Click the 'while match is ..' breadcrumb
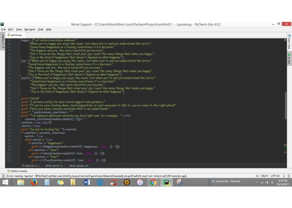 pyautogui.click(x=55, y=165)
